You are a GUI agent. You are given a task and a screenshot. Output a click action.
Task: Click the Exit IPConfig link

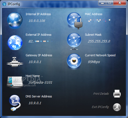(100, 107)
